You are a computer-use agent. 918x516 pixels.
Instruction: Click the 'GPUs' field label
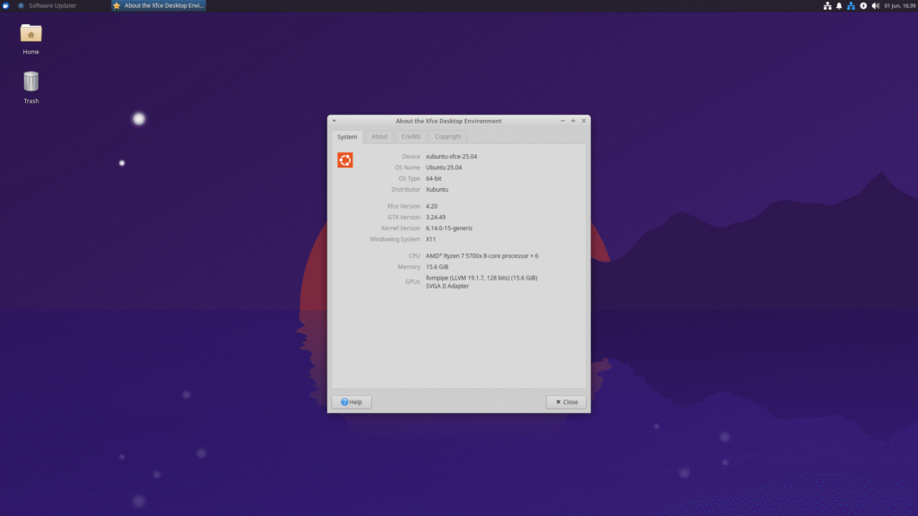412,282
